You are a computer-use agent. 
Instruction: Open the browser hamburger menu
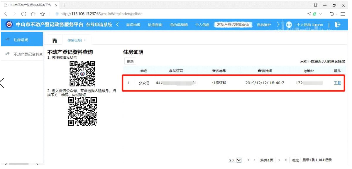[x=343, y=14]
